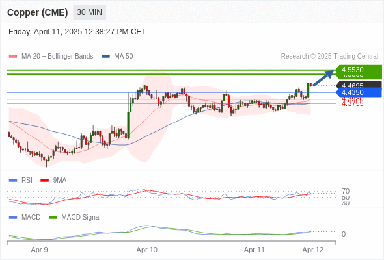This screenshot has height=260, width=384.
Task: Click the Apr 12 date axis label
Action: 313,250
